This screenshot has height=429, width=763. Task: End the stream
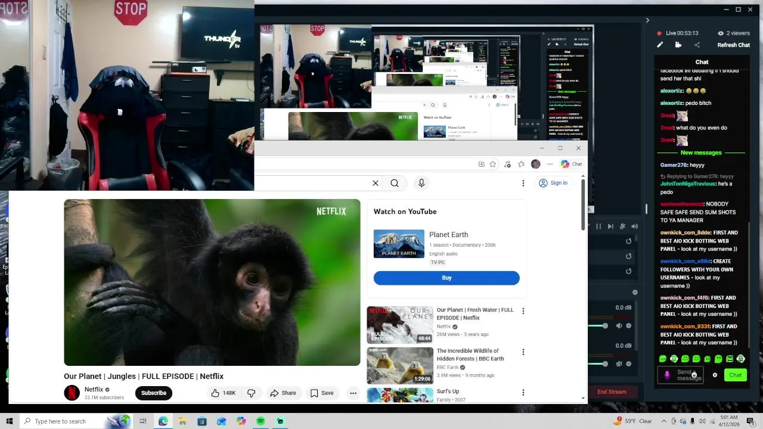click(612, 392)
